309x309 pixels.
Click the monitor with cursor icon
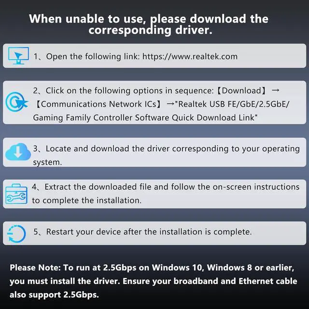(x=18, y=56)
